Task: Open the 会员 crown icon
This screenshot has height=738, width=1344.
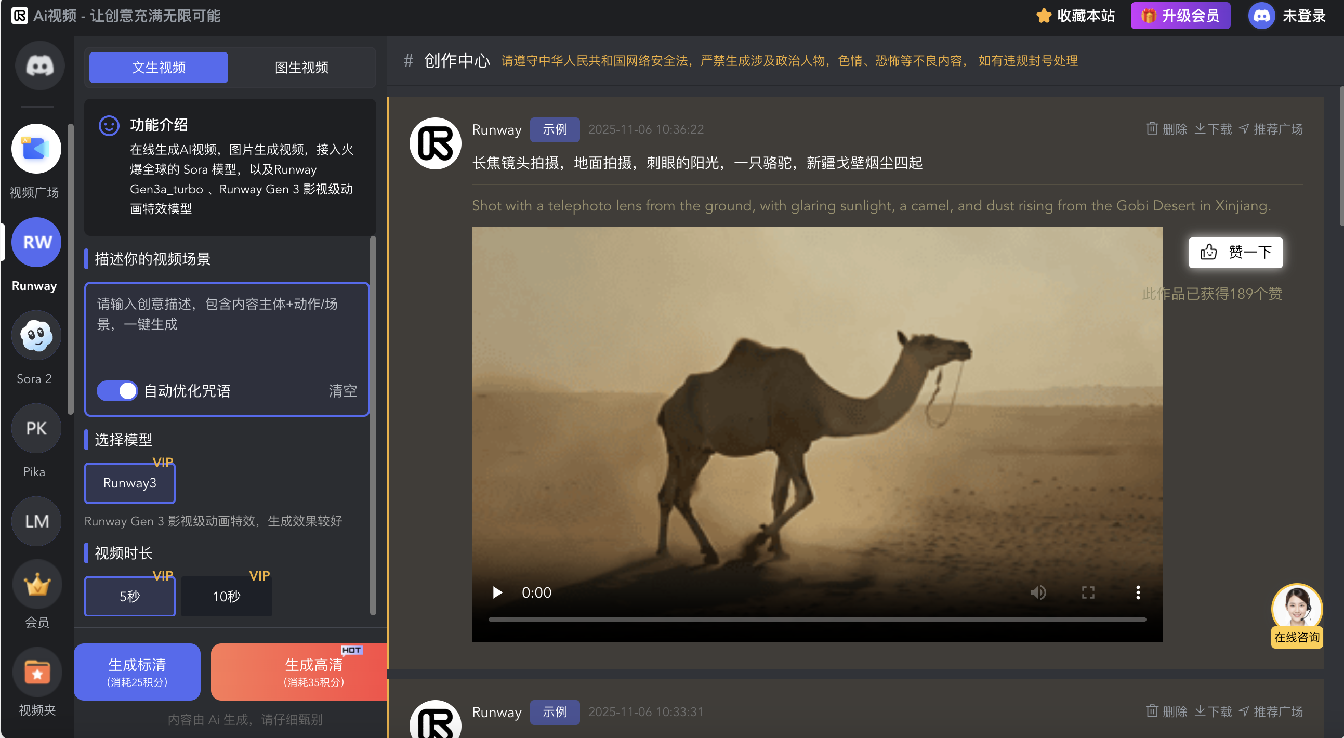Action: [36, 584]
